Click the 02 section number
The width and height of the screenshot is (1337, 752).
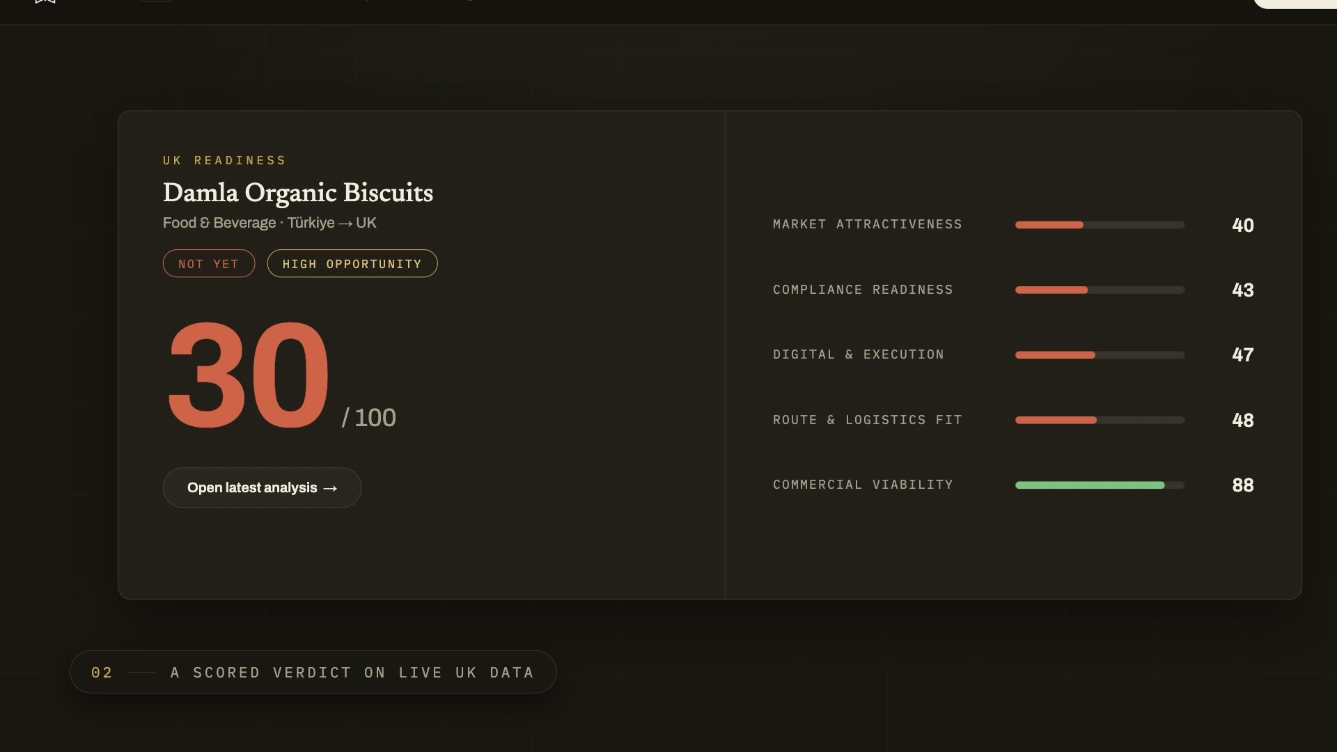(102, 673)
